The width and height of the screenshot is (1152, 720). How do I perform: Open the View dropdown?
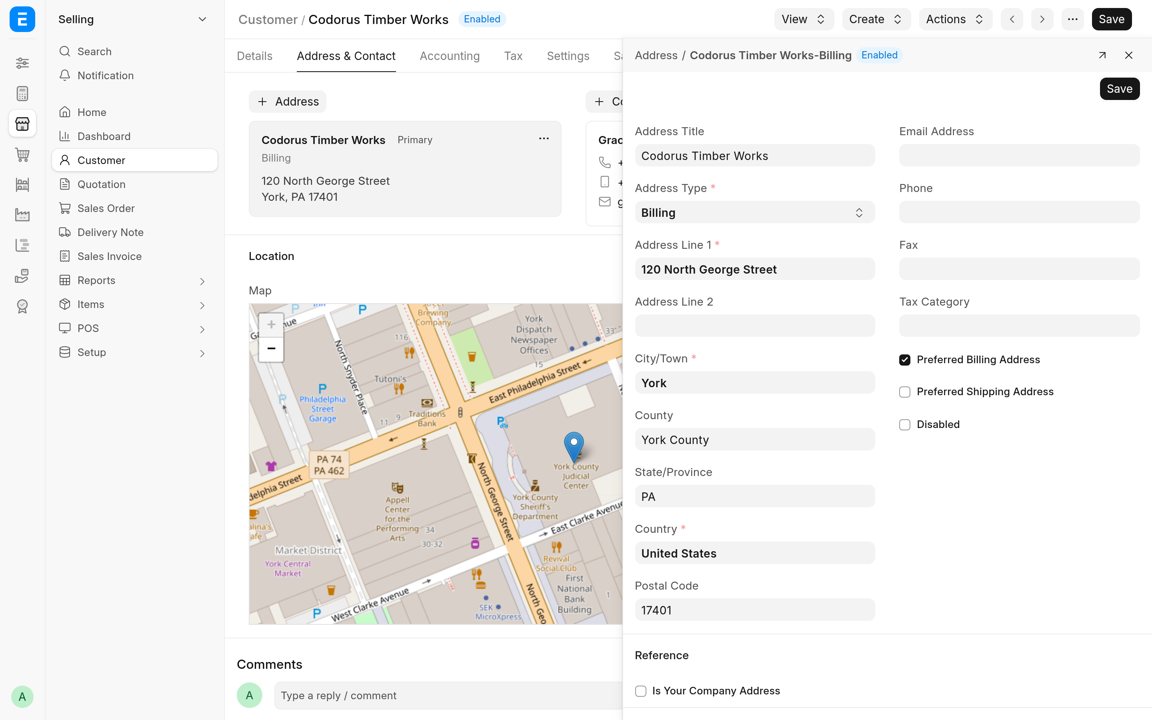point(804,19)
